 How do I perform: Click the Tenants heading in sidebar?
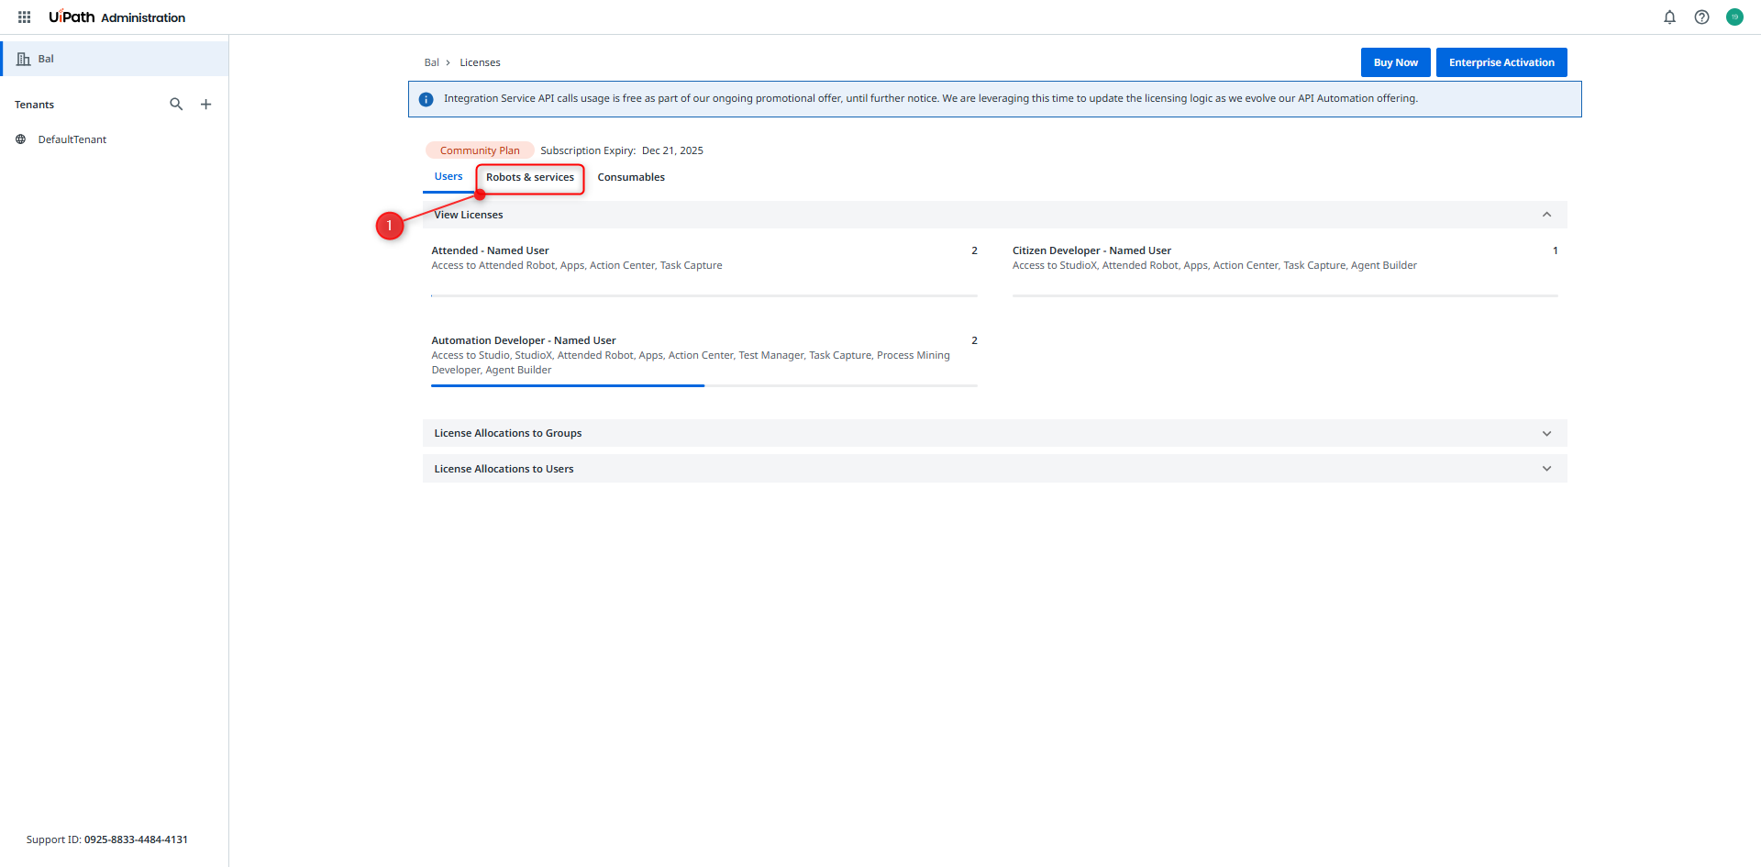click(35, 105)
